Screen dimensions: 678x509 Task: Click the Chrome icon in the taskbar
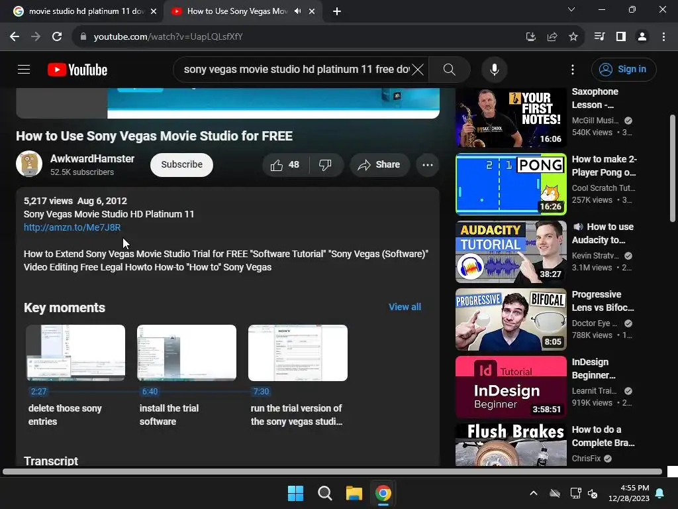[x=383, y=493]
